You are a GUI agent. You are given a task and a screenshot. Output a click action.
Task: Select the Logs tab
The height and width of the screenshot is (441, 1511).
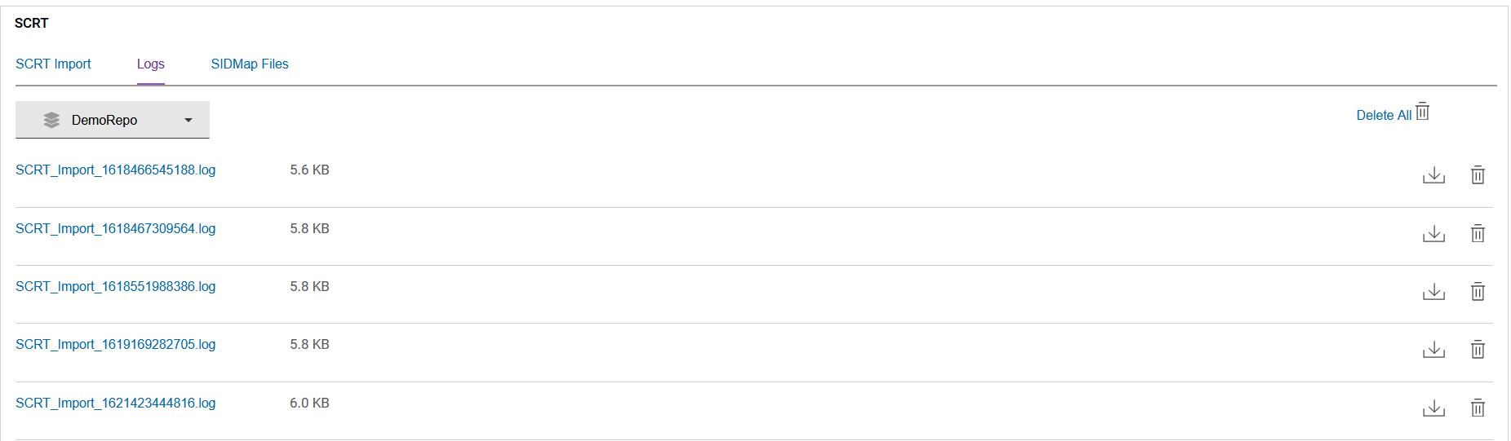click(x=151, y=64)
